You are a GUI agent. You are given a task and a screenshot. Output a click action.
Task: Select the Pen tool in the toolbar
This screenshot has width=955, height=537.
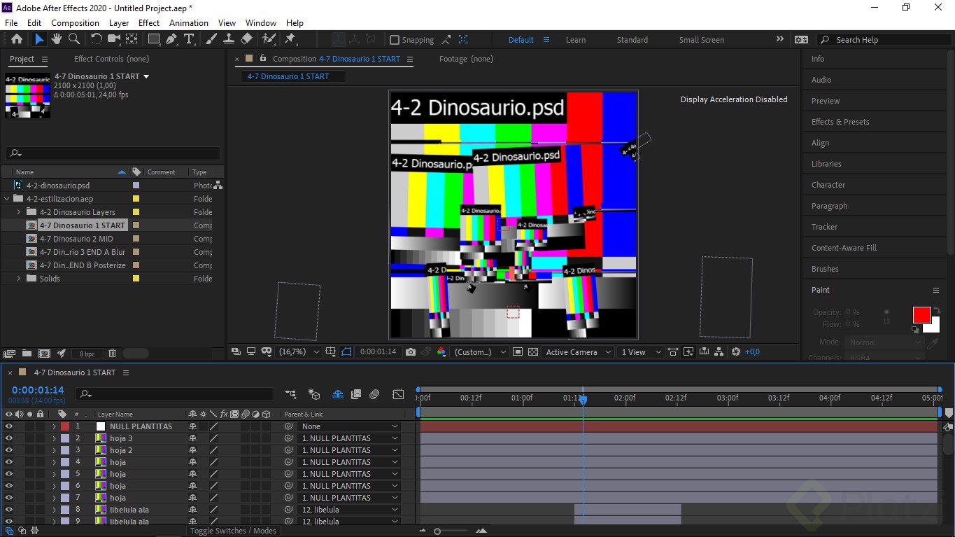click(x=172, y=39)
